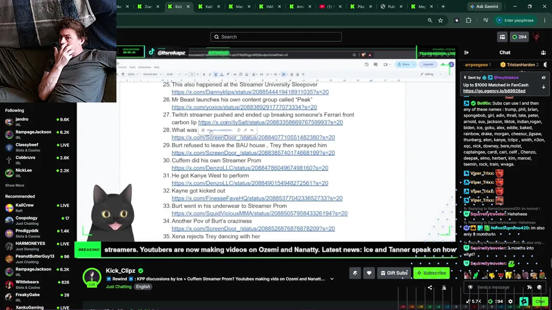Screen dimensions: 552x310
Task: Click the Enter passphrase profile button
Action: pyautogui.click(x=515, y=20)
